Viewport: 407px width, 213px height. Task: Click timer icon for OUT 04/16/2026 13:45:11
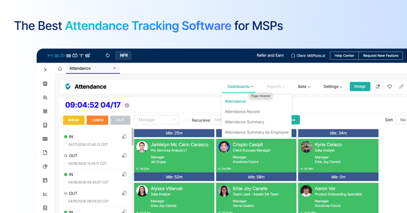(124, 155)
